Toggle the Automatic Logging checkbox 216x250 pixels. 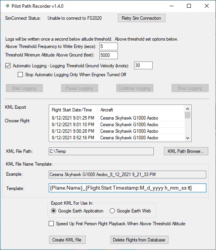point(8,66)
